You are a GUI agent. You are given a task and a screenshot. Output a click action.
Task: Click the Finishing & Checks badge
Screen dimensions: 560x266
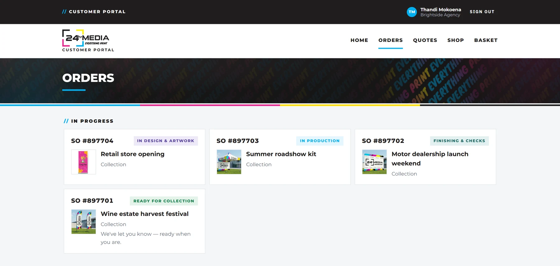click(459, 141)
